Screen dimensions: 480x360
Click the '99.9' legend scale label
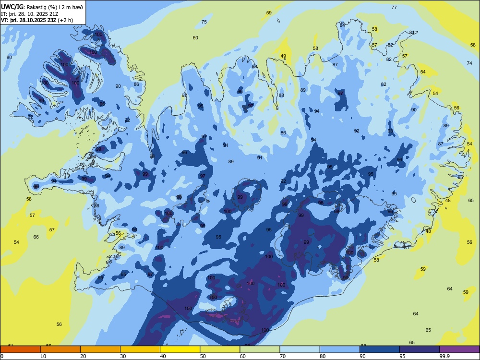[444, 356]
